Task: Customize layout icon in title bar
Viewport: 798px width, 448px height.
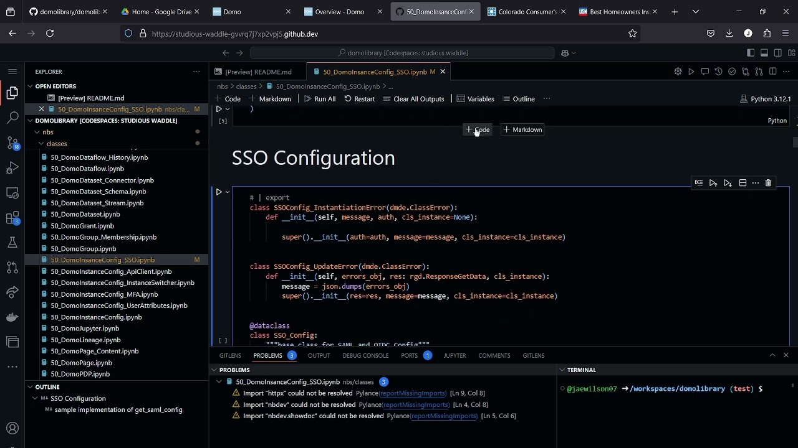Action: tap(792, 53)
